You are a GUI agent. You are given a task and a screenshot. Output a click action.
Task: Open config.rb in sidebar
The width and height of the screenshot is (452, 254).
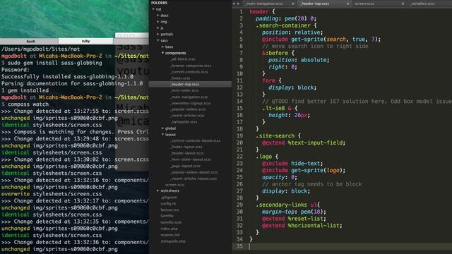168,204
